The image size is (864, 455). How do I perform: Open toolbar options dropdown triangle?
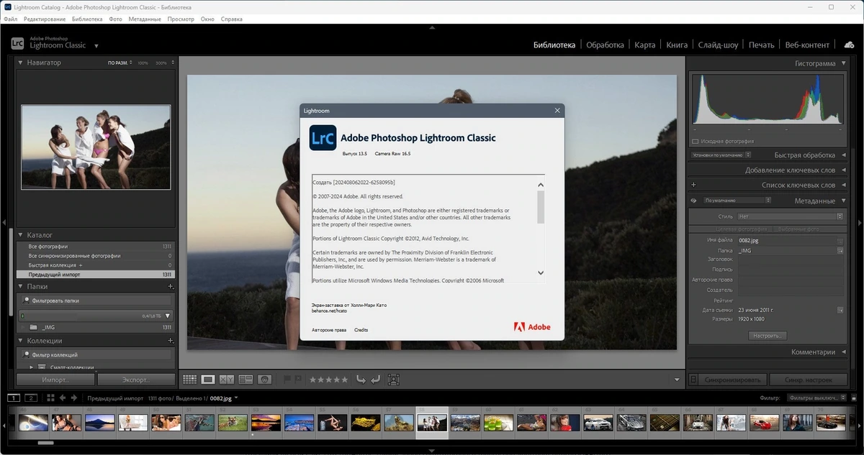pos(677,380)
